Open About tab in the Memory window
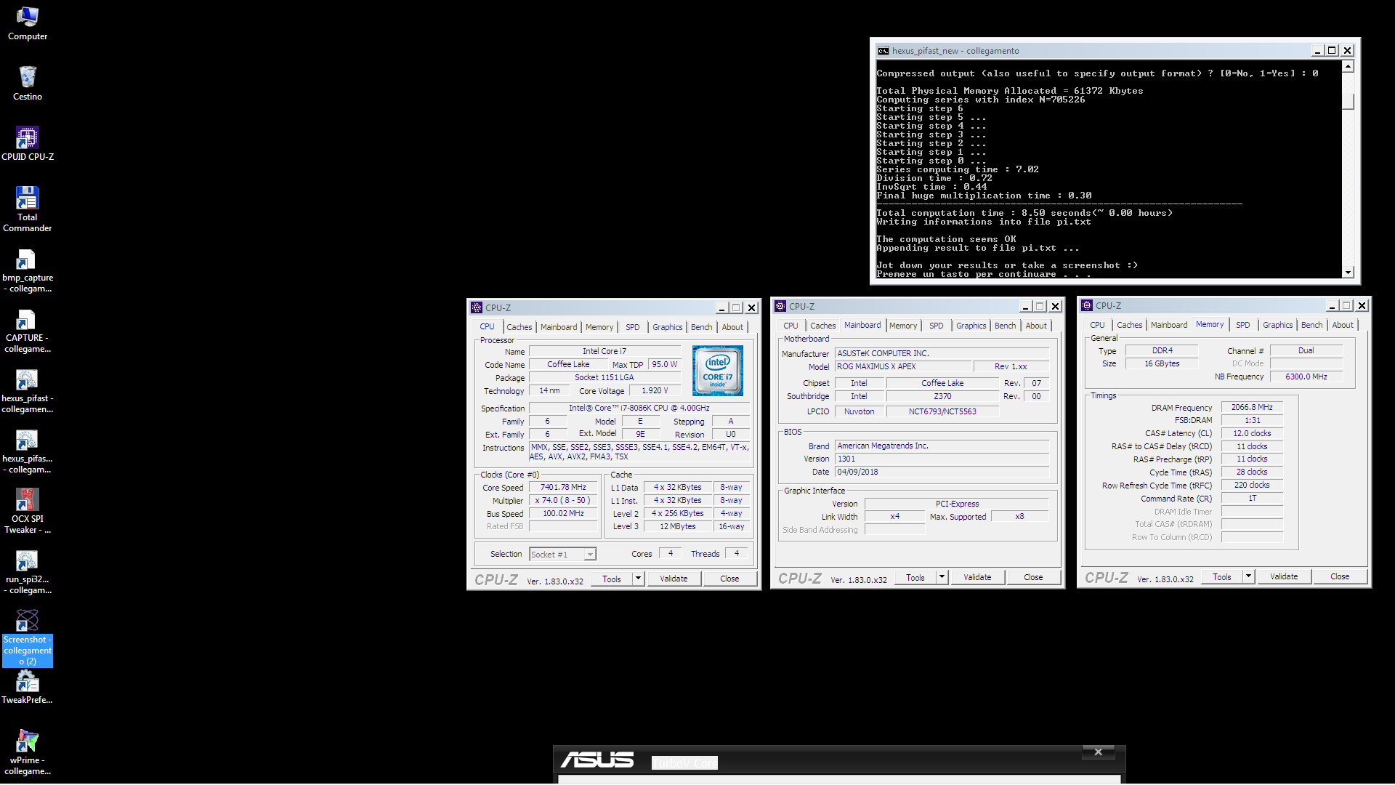The width and height of the screenshot is (1395, 785). click(1343, 325)
